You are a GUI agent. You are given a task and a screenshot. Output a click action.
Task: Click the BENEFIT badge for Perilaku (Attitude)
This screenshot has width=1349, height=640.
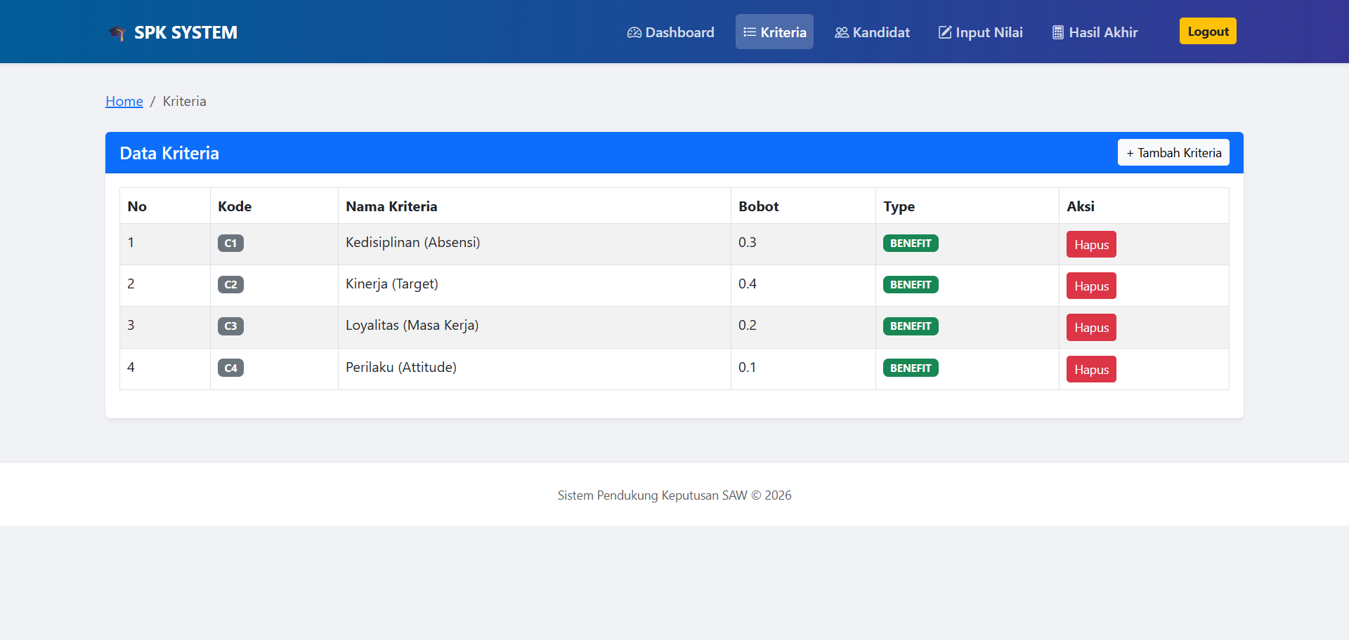point(911,367)
